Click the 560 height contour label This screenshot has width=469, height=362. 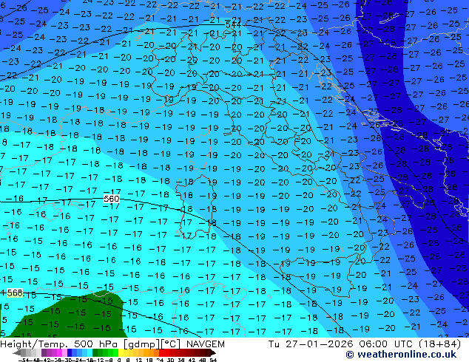112,199
